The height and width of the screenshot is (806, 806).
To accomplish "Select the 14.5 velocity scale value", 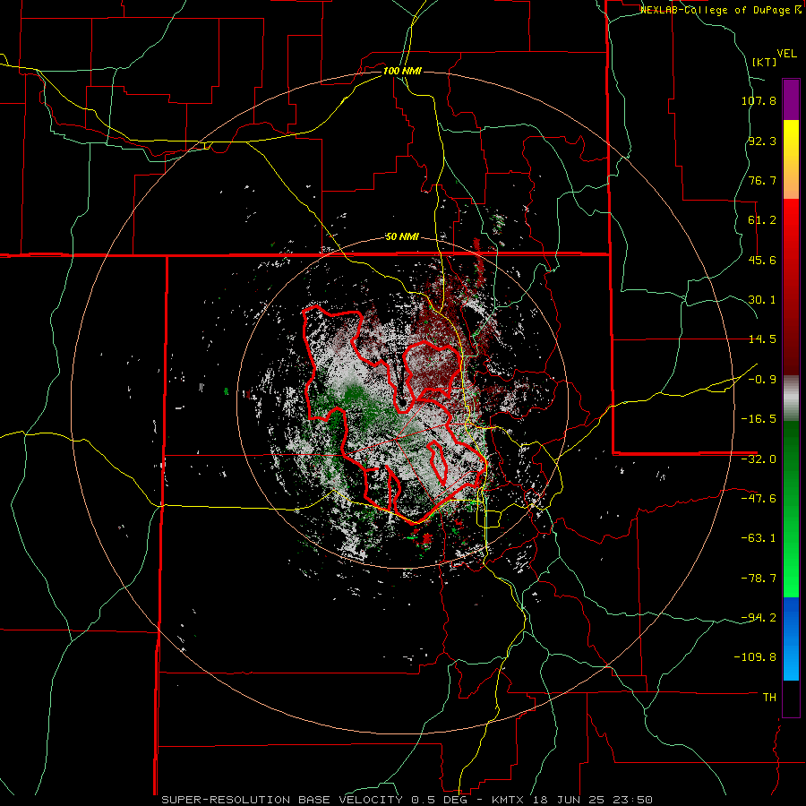I will pyautogui.click(x=762, y=339).
